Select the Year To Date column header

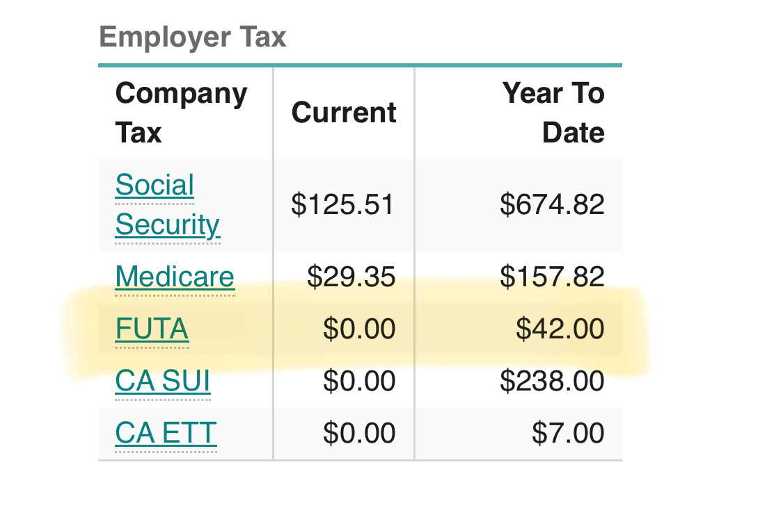click(553, 113)
